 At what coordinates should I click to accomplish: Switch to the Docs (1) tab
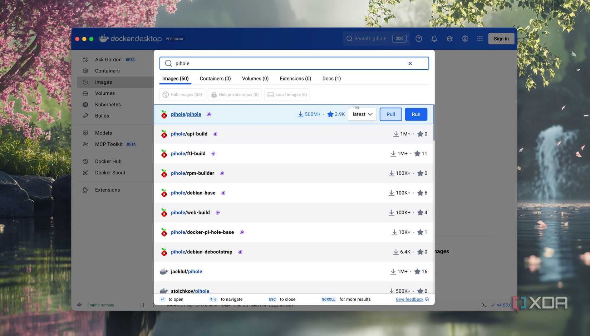331,79
